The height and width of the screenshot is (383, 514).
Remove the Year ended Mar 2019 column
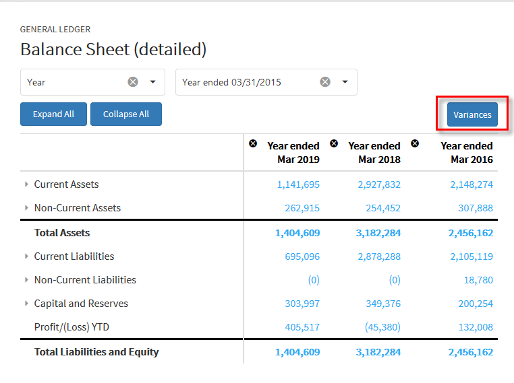253,143
